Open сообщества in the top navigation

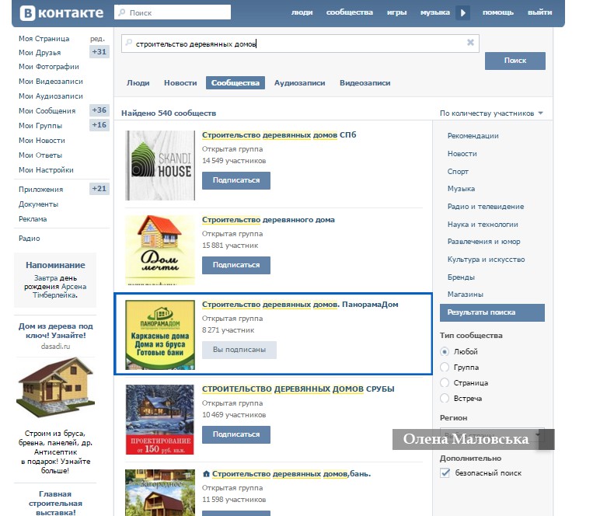[x=349, y=12]
